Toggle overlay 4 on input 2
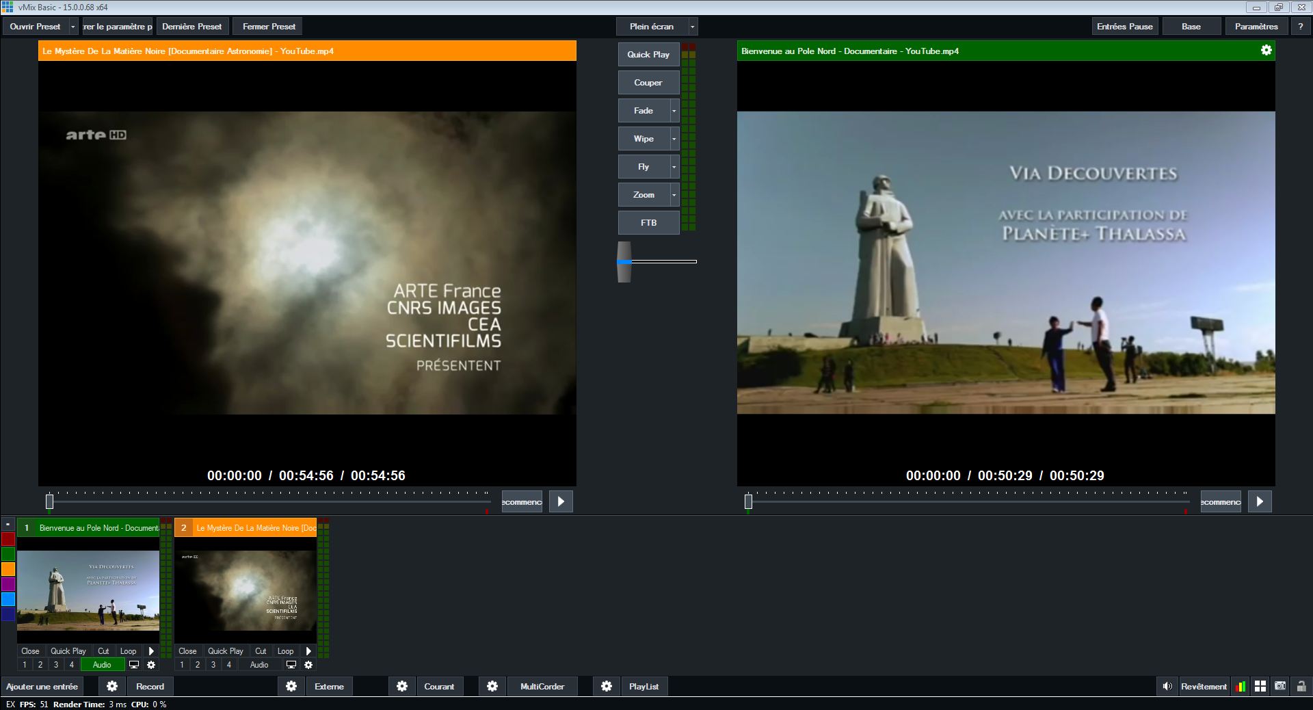Image resolution: width=1313 pixels, height=710 pixels. 229,665
